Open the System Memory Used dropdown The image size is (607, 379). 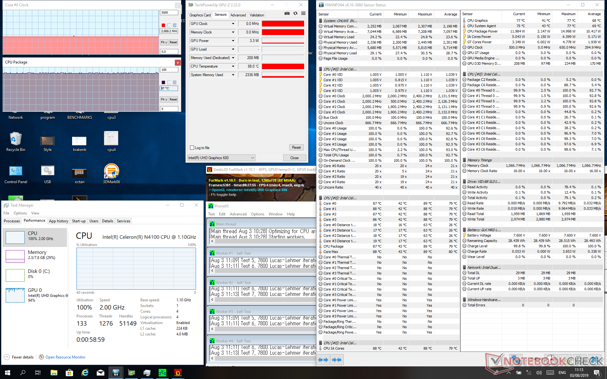(233, 75)
